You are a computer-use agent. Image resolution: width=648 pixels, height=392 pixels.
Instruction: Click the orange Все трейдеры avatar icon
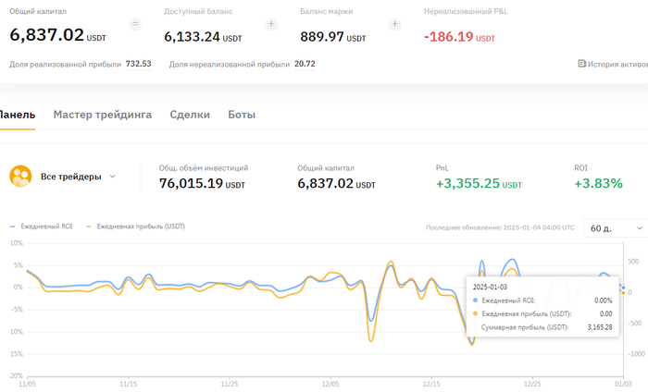[20, 176]
